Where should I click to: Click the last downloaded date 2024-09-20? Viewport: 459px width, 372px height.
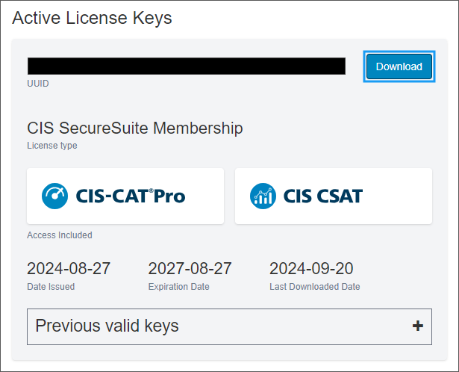click(311, 268)
